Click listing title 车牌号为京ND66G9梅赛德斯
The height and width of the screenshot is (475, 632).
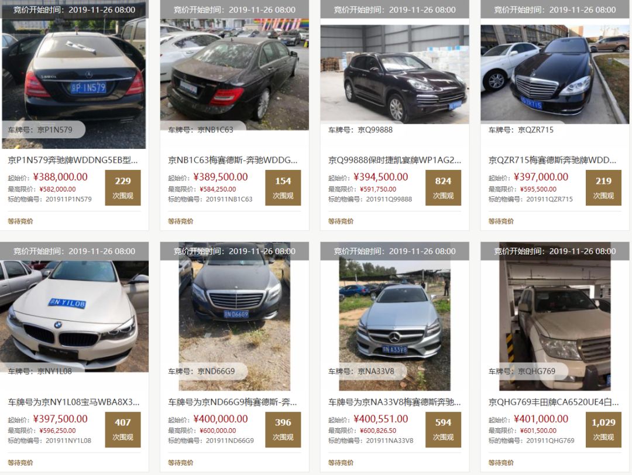click(x=232, y=402)
